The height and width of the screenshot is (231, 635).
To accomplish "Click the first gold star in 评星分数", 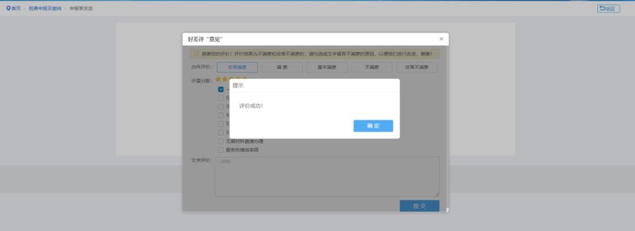I will [218, 79].
